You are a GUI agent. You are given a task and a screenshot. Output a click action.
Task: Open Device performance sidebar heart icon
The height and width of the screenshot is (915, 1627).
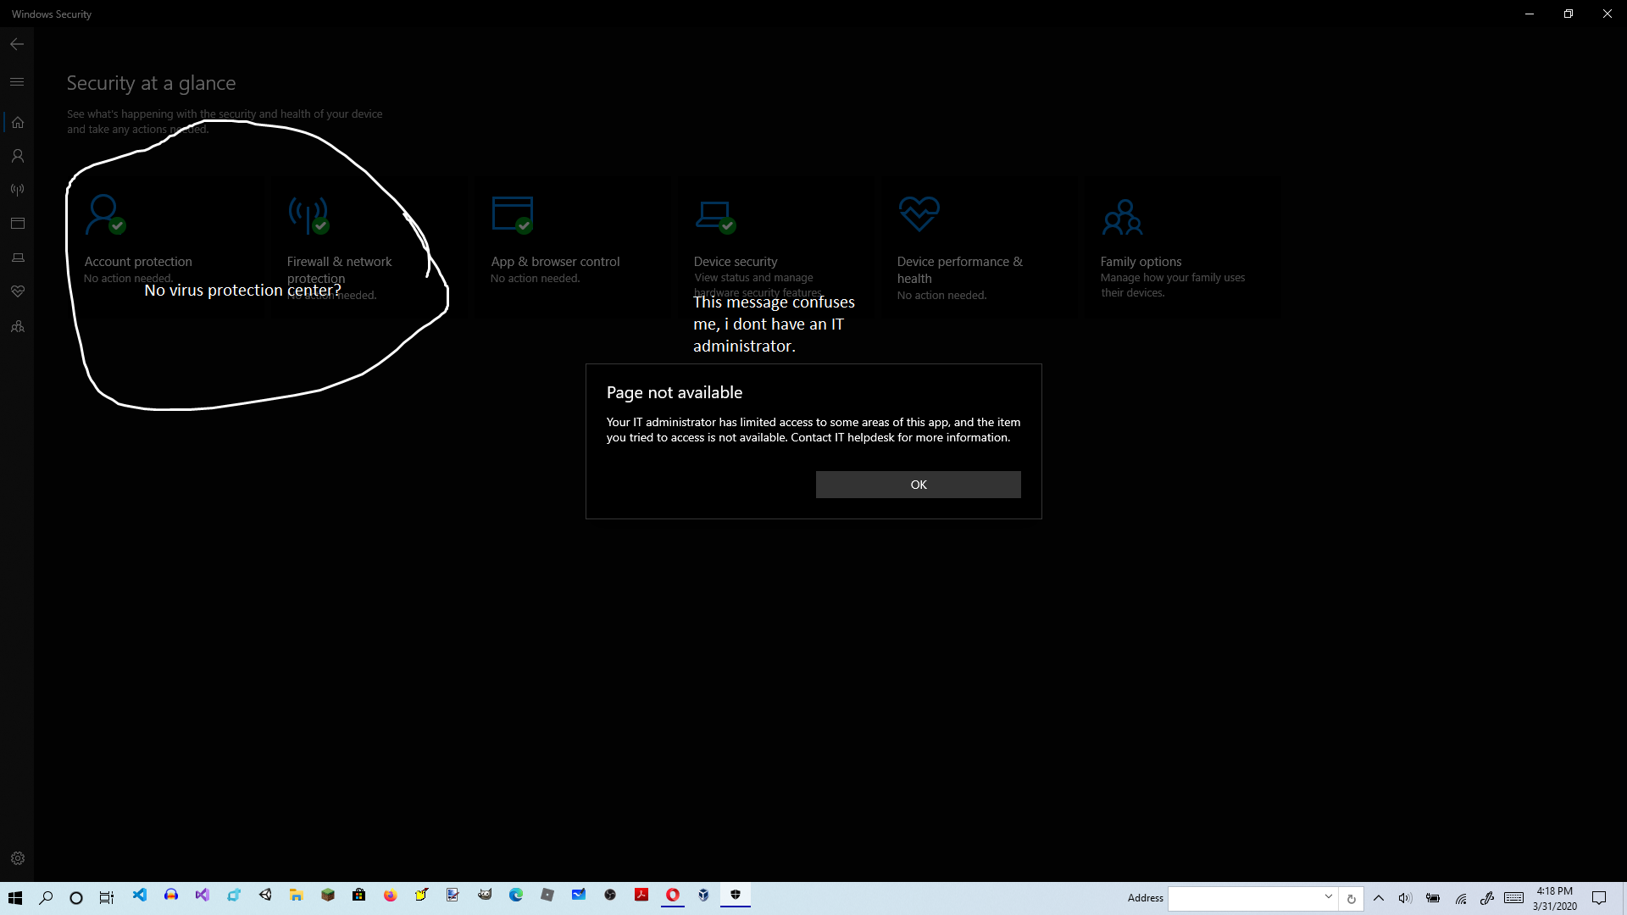pyautogui.click(x=17, y=291)
